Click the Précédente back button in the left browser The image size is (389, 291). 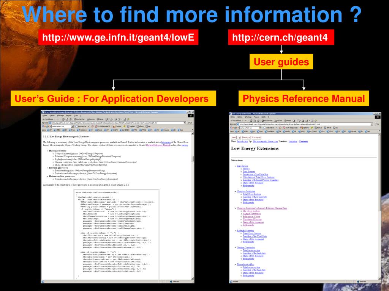[48, 119]
